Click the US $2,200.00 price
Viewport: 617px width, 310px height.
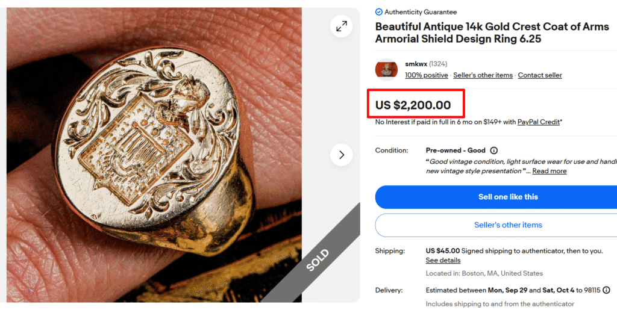coord(413,105)
